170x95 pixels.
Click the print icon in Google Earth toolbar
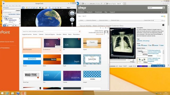pos(56,8)
